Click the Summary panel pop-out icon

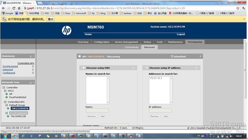pos(31,56)
